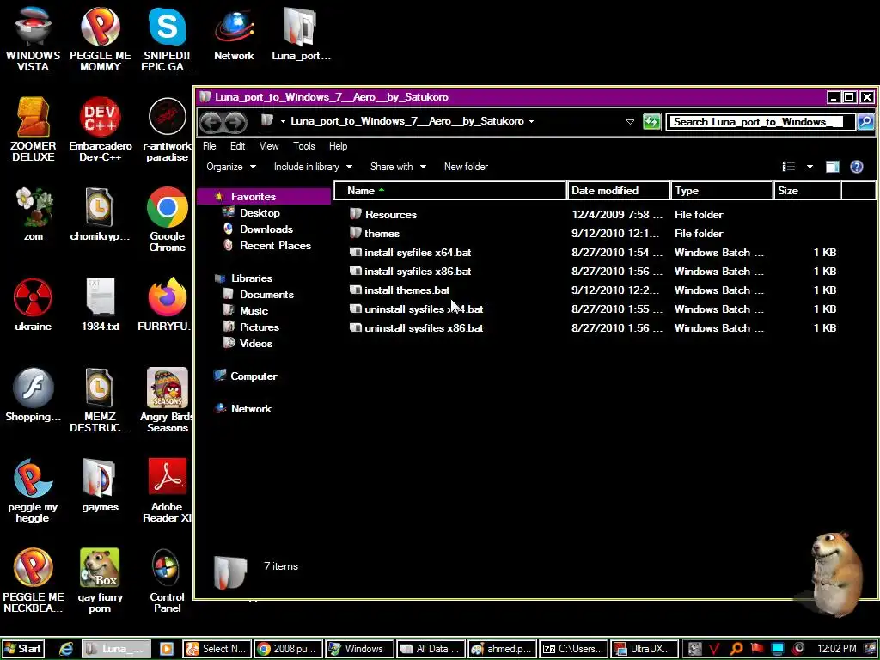
Task: Select the Network desktop icon
Action: 234,34
